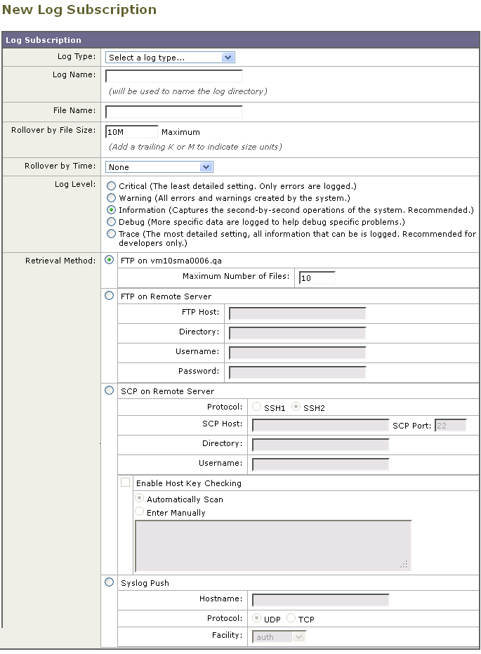Choose the Warning log level option
Image resolution: width=481 pixels, height=654 pixels.
tap(111, 197)
